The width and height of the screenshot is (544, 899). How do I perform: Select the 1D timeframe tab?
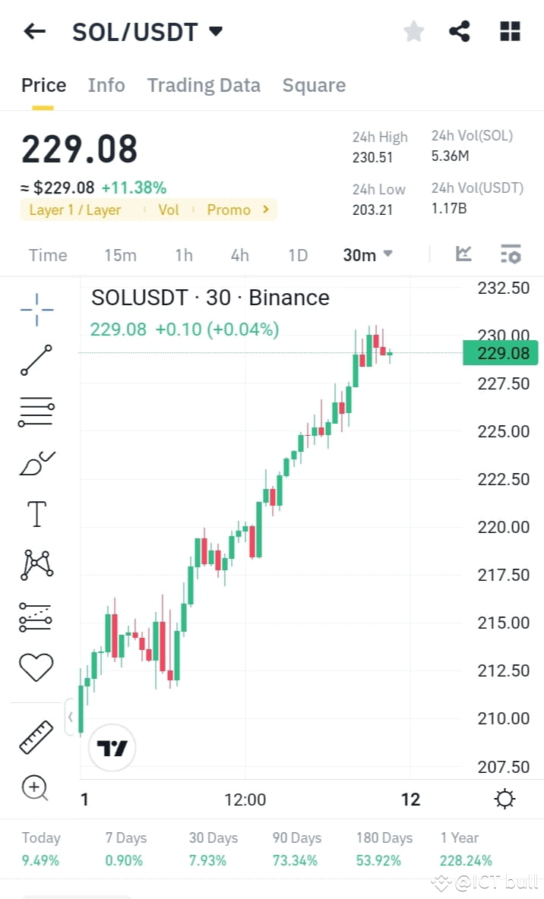click(297, 255)
